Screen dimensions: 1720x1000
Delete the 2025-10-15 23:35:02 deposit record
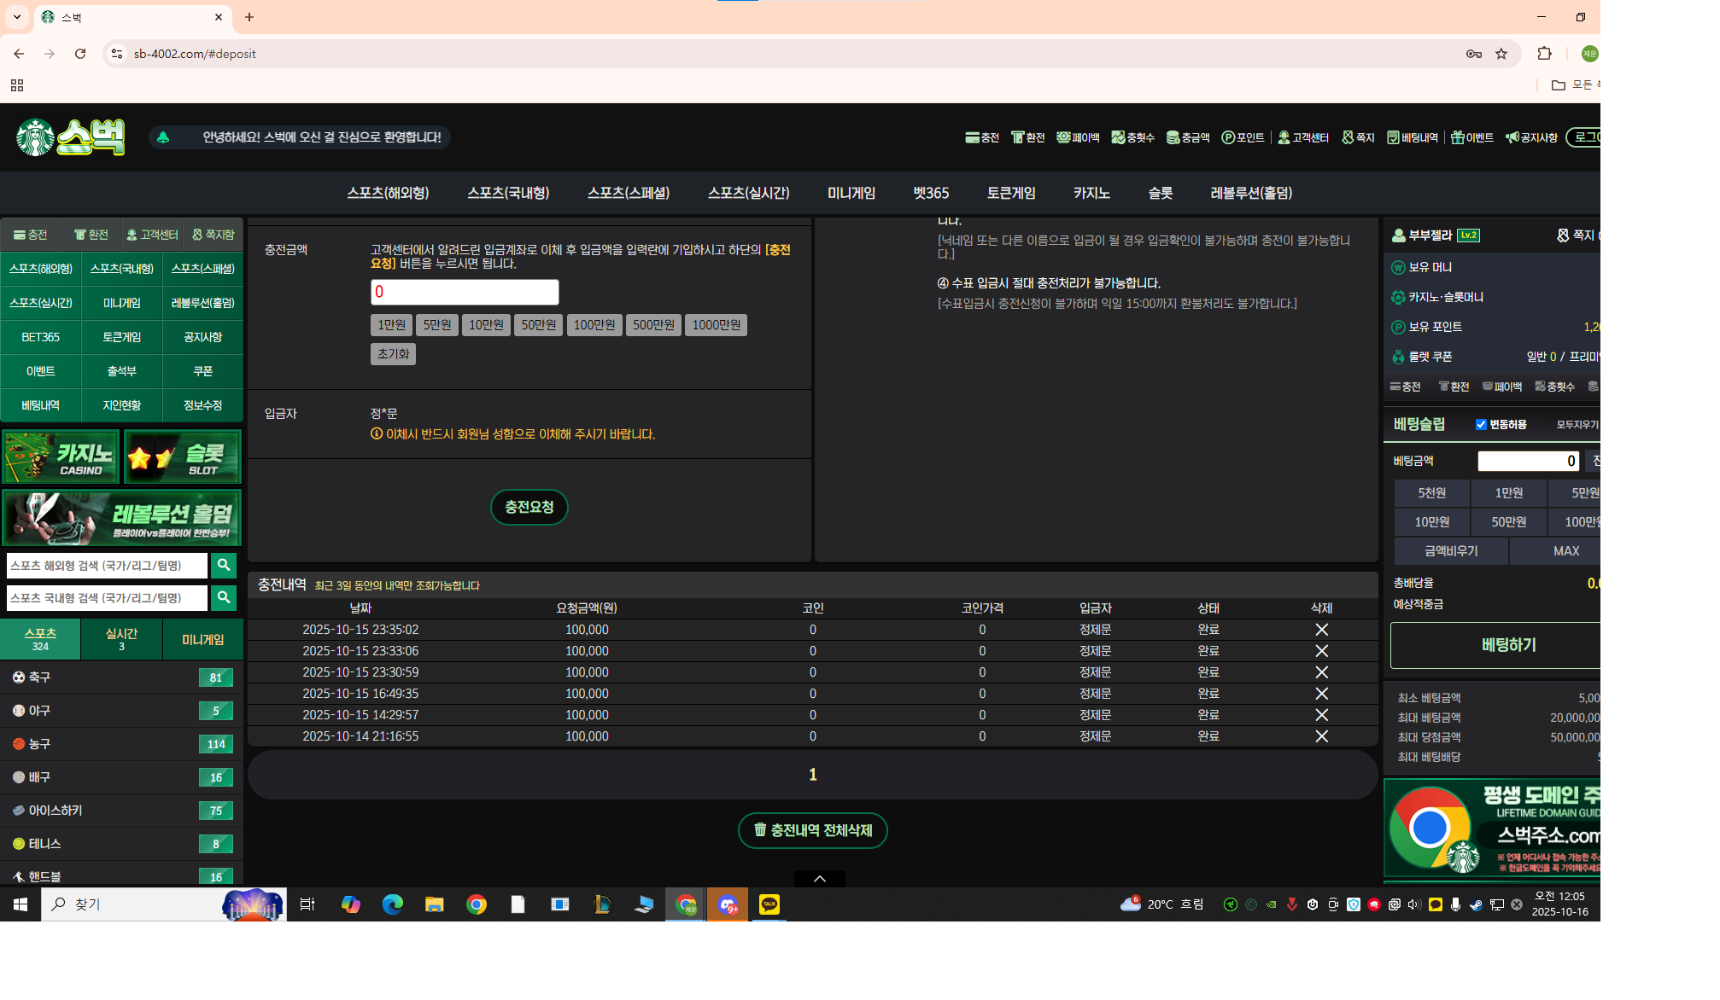point(1321,630)
